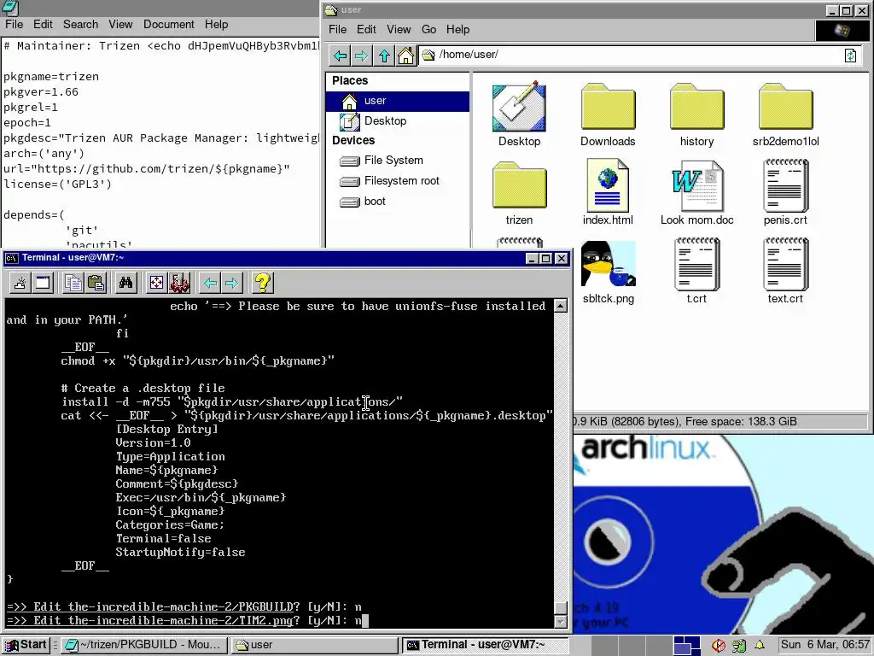Open new tab icon in Terminal toolbar

[20, 283]
